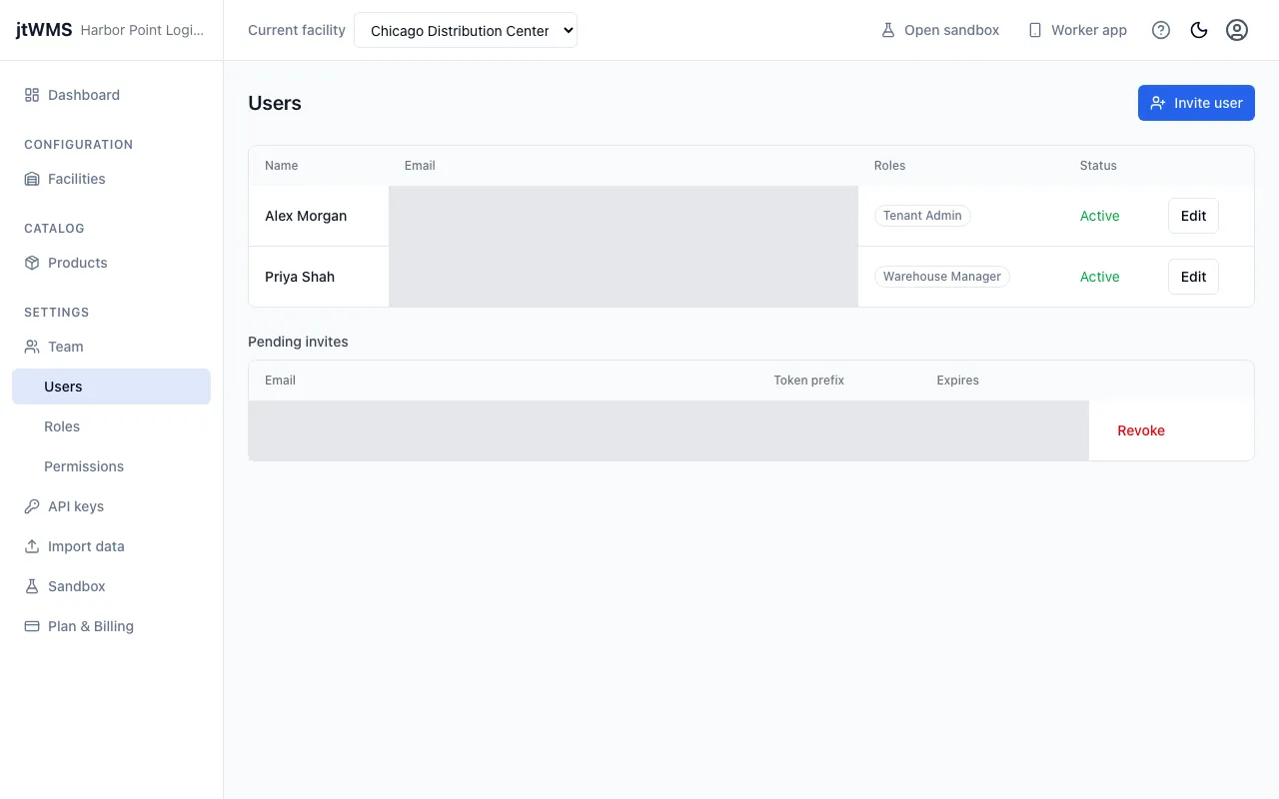Open the Worker app link text

(1089, 30)
